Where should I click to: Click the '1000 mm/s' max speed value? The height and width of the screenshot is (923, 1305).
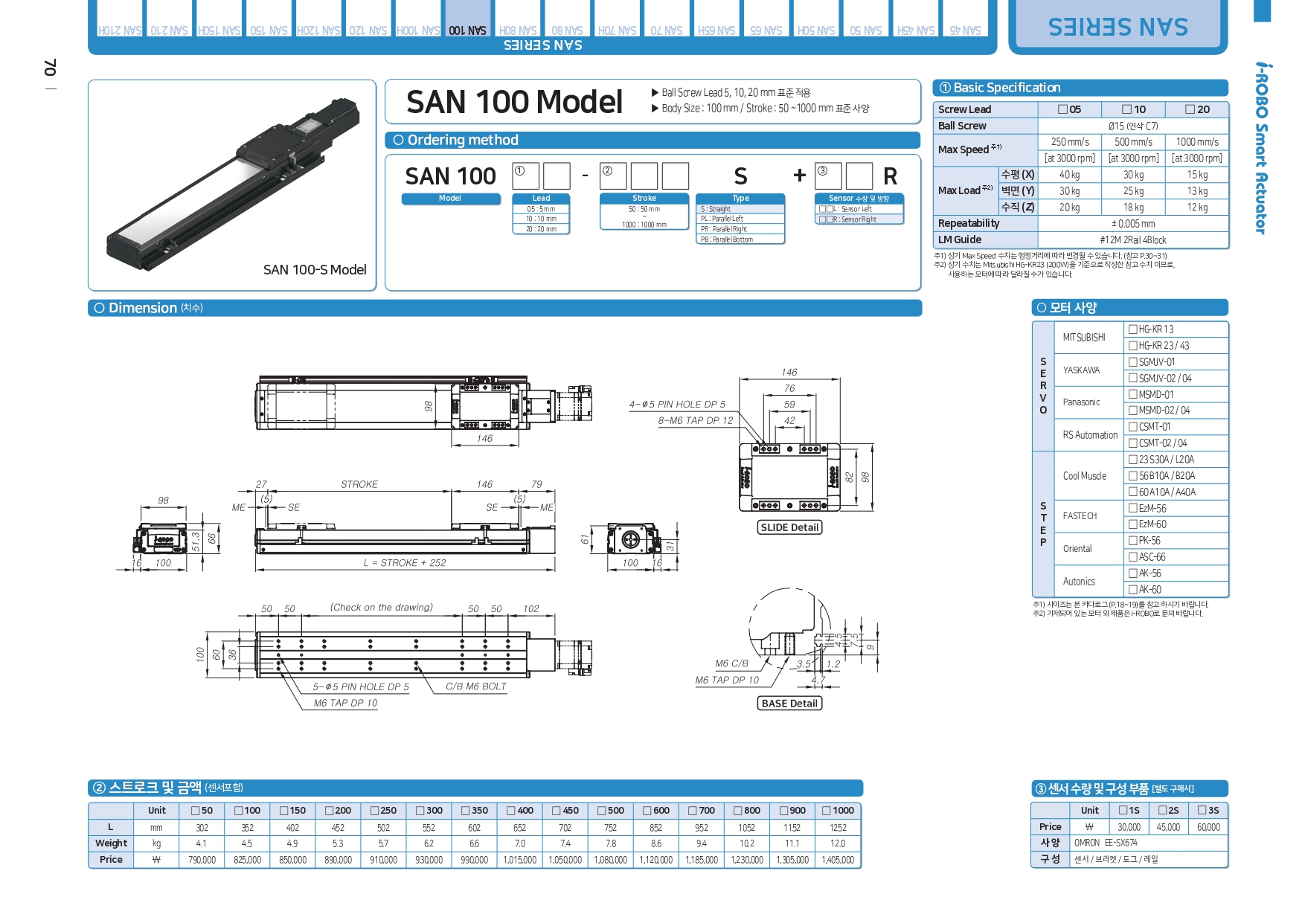coord(1197,142)
